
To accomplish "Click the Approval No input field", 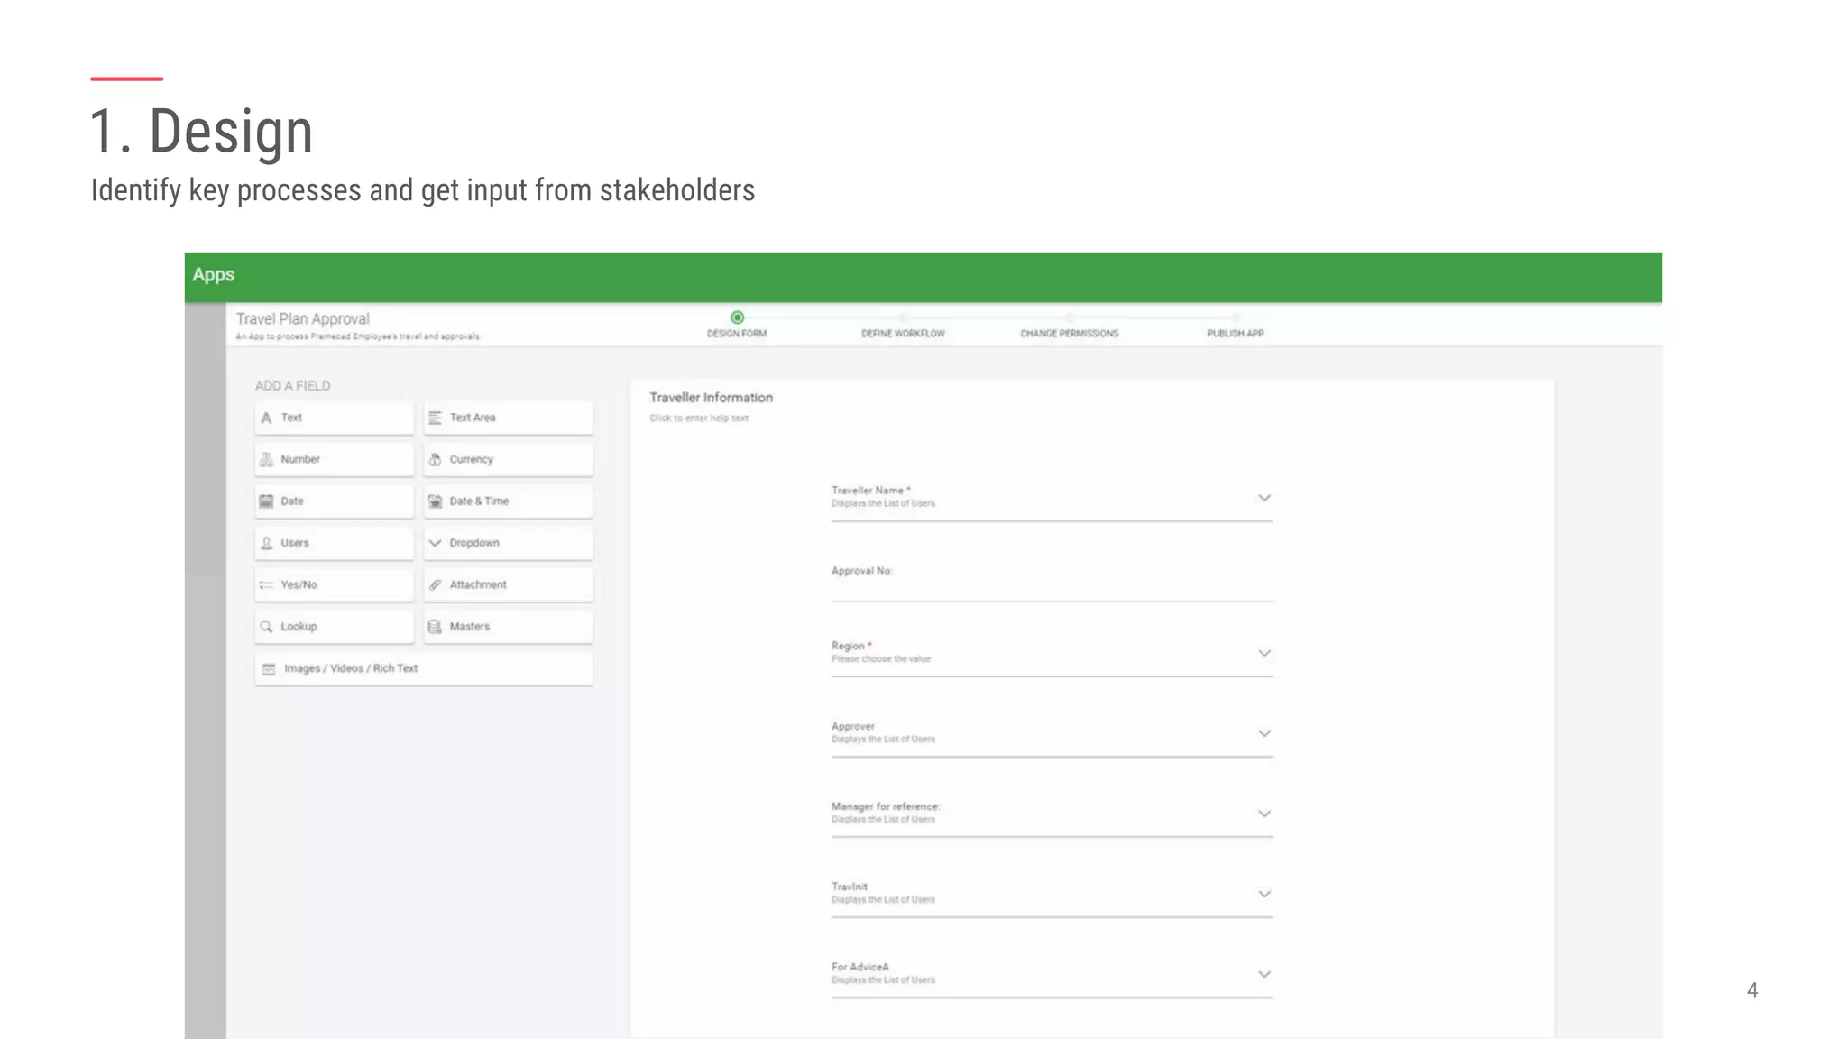I will (1051, 588).
